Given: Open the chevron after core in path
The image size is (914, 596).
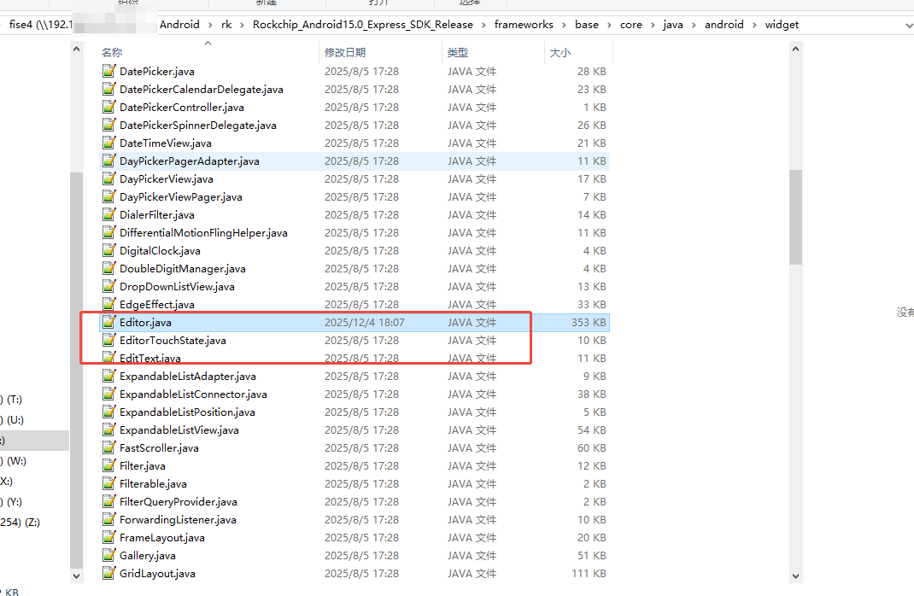Looking at the screenshot, I should point(653,25).
